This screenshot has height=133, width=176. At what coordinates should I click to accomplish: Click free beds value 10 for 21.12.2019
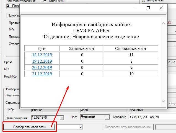(131, 74)
